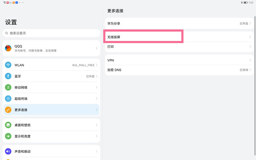Select 无线投屏 wireless projection item
Screen dimensions: 256x160
tap(179, 37)
